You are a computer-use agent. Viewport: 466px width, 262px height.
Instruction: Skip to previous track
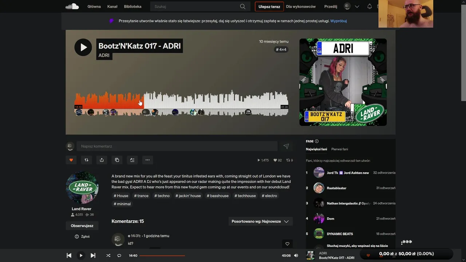69,255
